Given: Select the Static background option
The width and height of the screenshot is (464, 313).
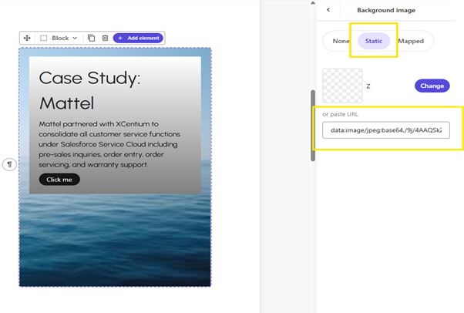Looking at the screenshot, I should (374, 41).
